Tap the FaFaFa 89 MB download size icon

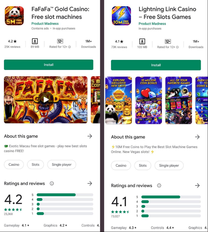tap(35, 41)
